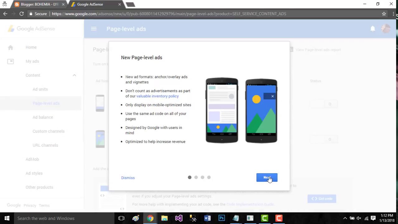
Task: Open Task View on the taskbar
Action: point(121,218)
